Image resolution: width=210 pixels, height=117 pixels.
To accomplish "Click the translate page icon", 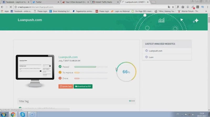I will [169, 7].
